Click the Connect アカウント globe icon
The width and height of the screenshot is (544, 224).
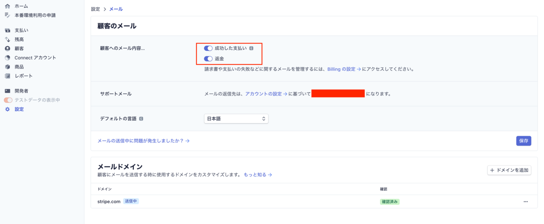(x=7, y=58)
